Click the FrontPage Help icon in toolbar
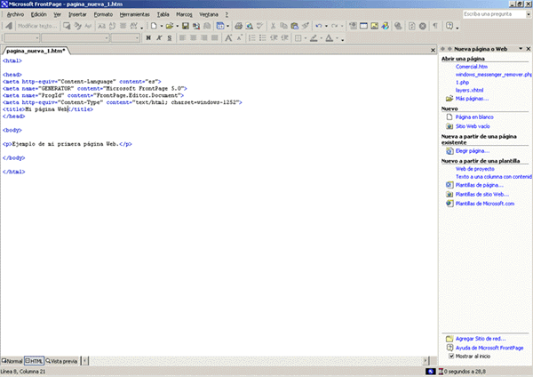The height and width of the screenshot is (377, 533). (x=449, y=26)
